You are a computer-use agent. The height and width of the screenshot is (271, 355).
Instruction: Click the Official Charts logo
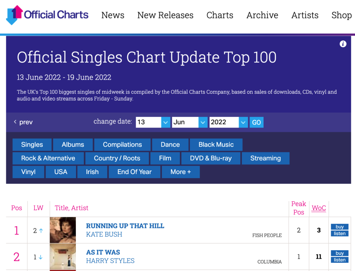coord(47,15)
